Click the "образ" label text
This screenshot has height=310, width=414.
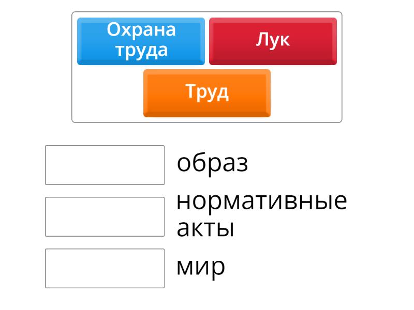(212, 163)
